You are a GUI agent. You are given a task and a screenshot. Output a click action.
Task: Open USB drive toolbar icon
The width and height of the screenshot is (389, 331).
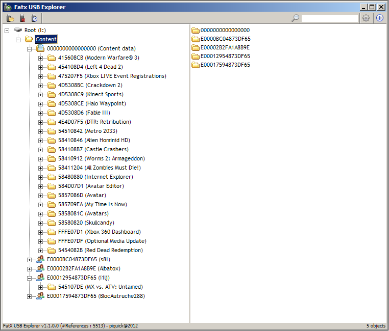click(10, 18)
